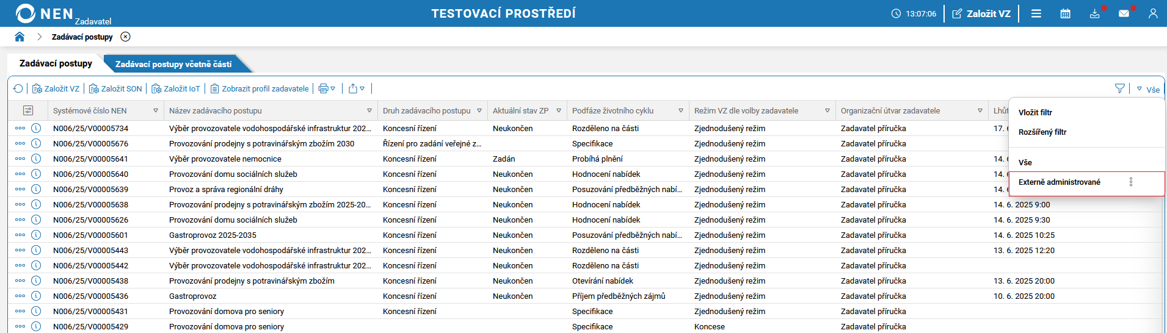Image resolution: width=1167 pixels, height=333 pixels.
Task: Click Řízení pro zadání veřejné z... cell
Action: pyautogui.click(x=432, y=143)
